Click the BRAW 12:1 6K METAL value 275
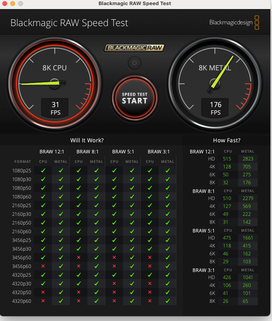 tap(247, 175)
